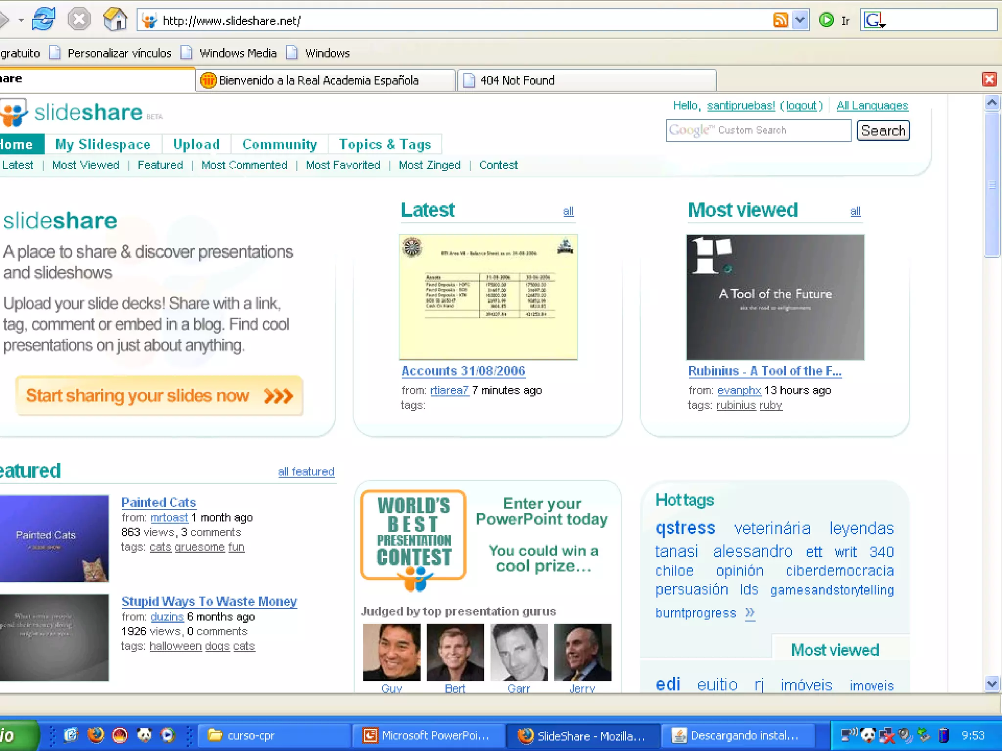1002x751 pixels.
Task: Close the current tab with red X
Action: point(989,79)
